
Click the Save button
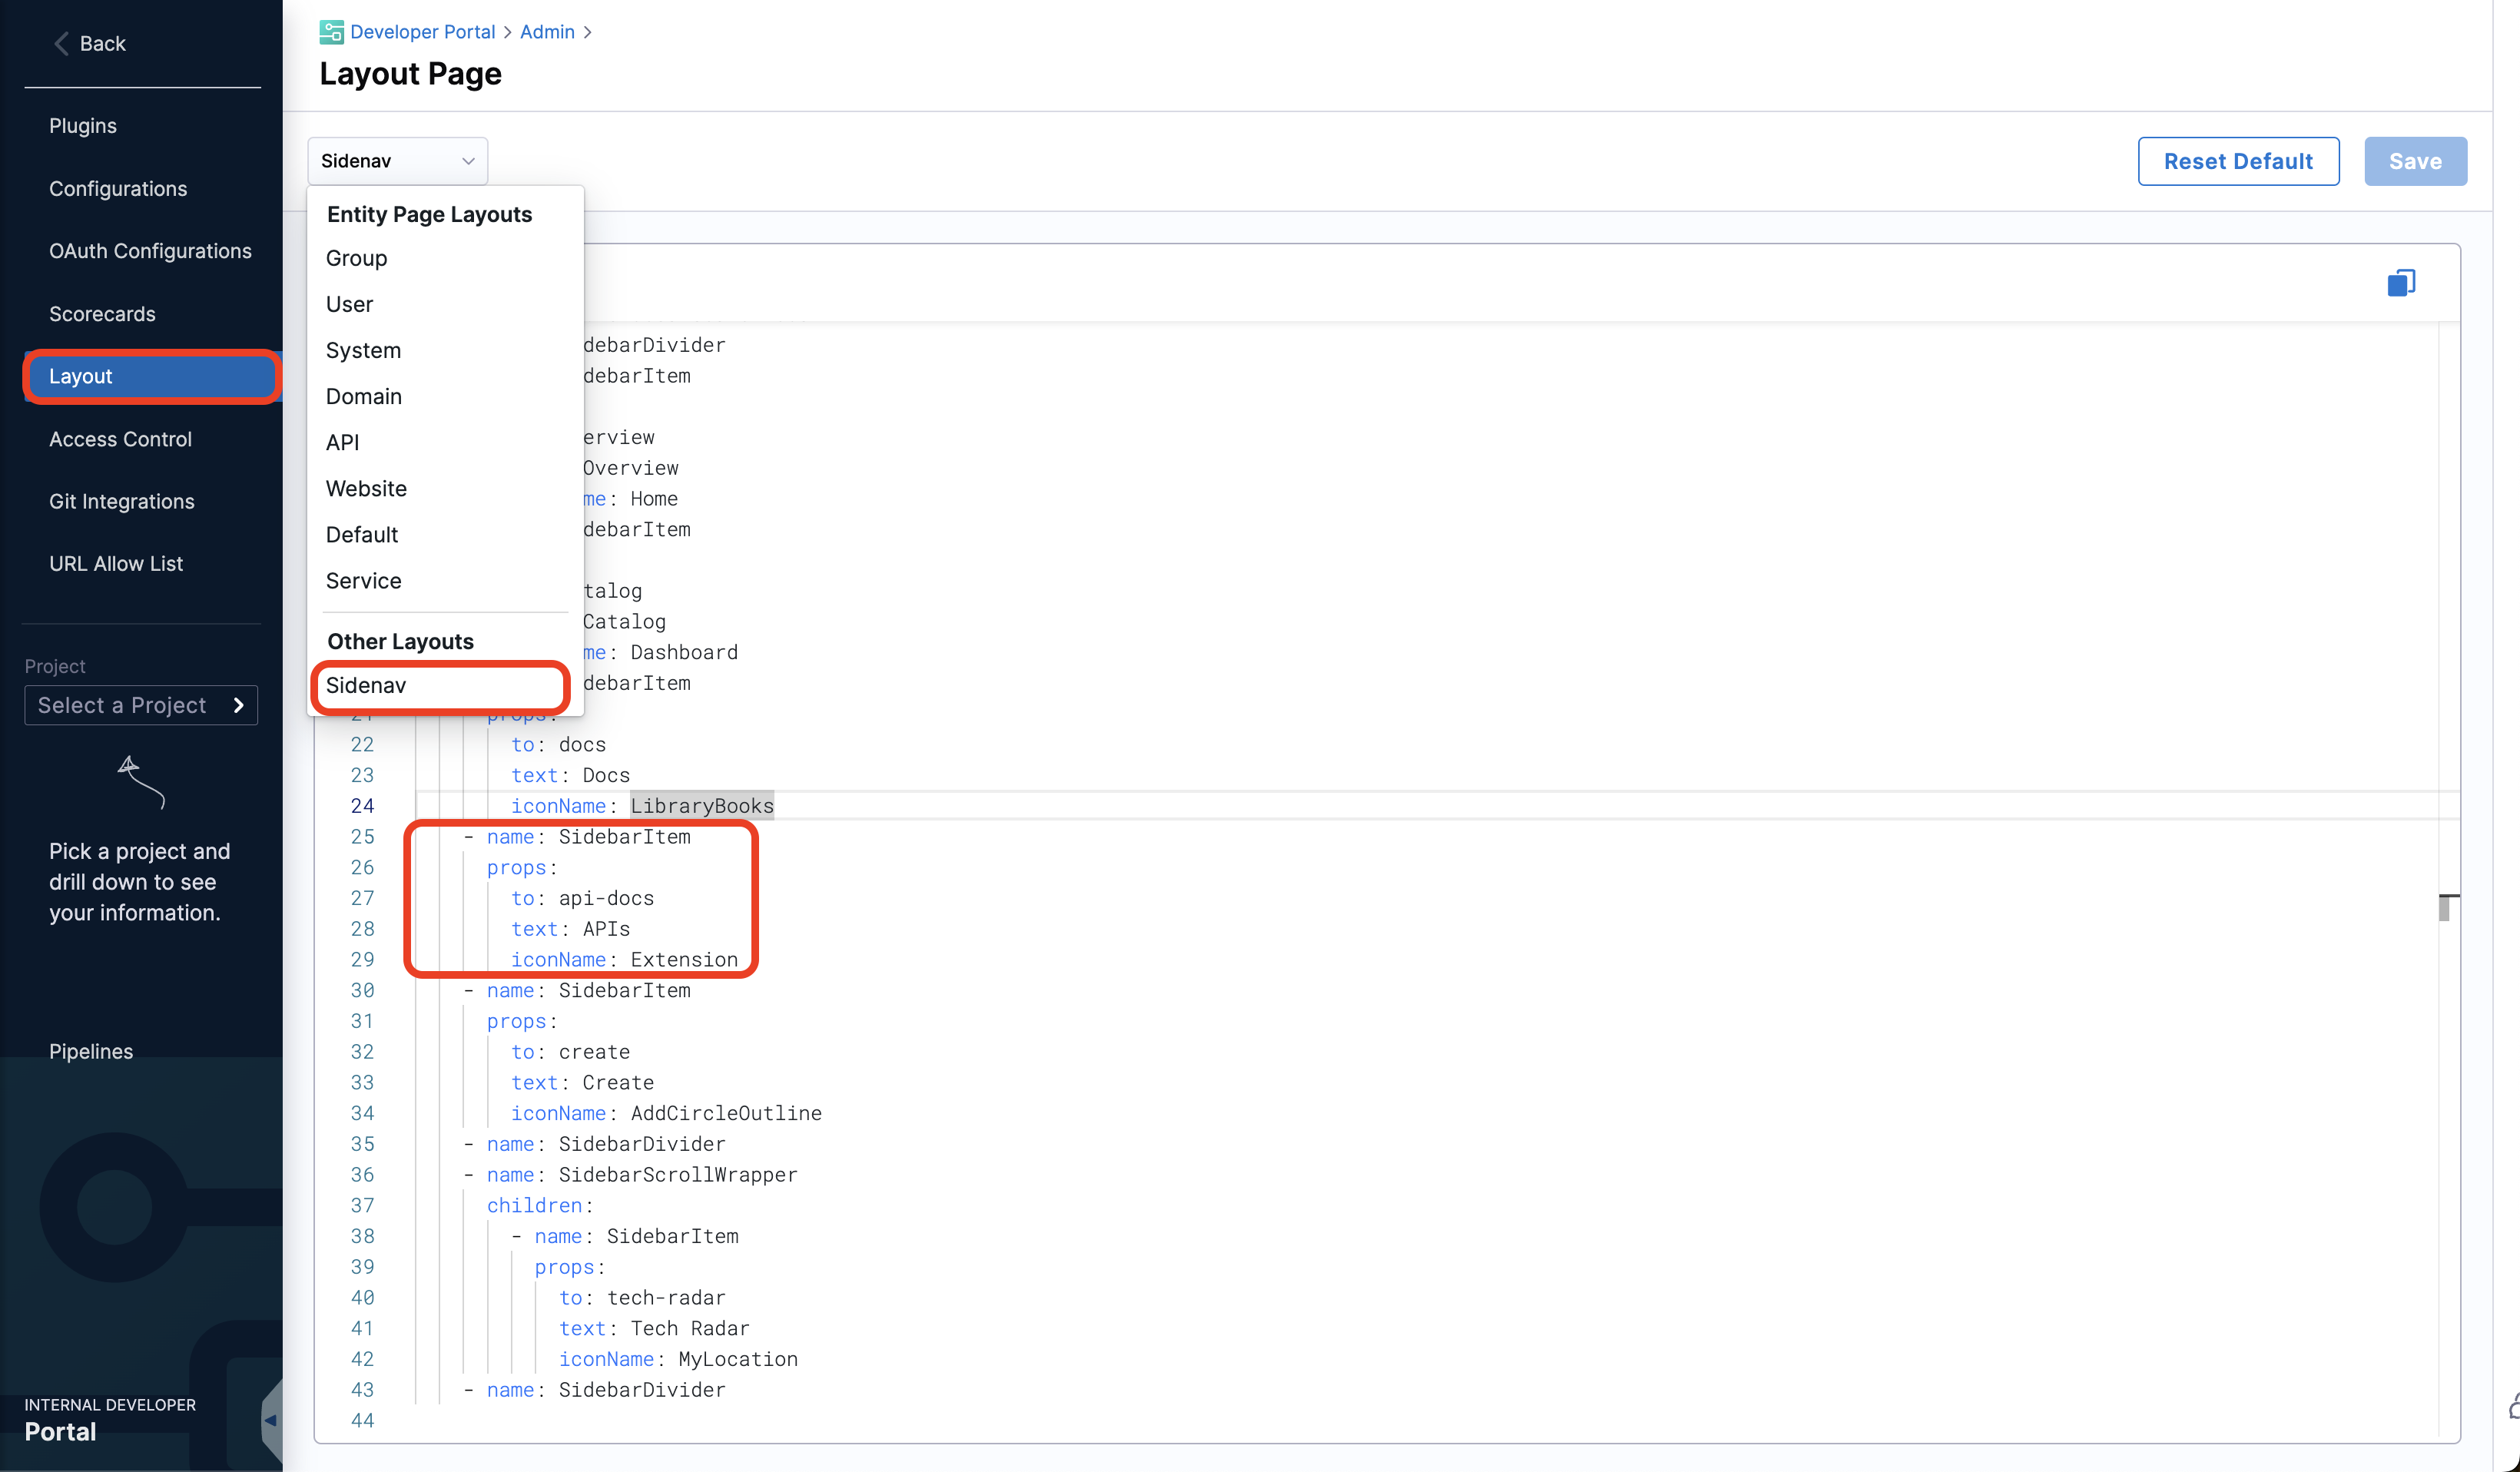pos(2414,161)
